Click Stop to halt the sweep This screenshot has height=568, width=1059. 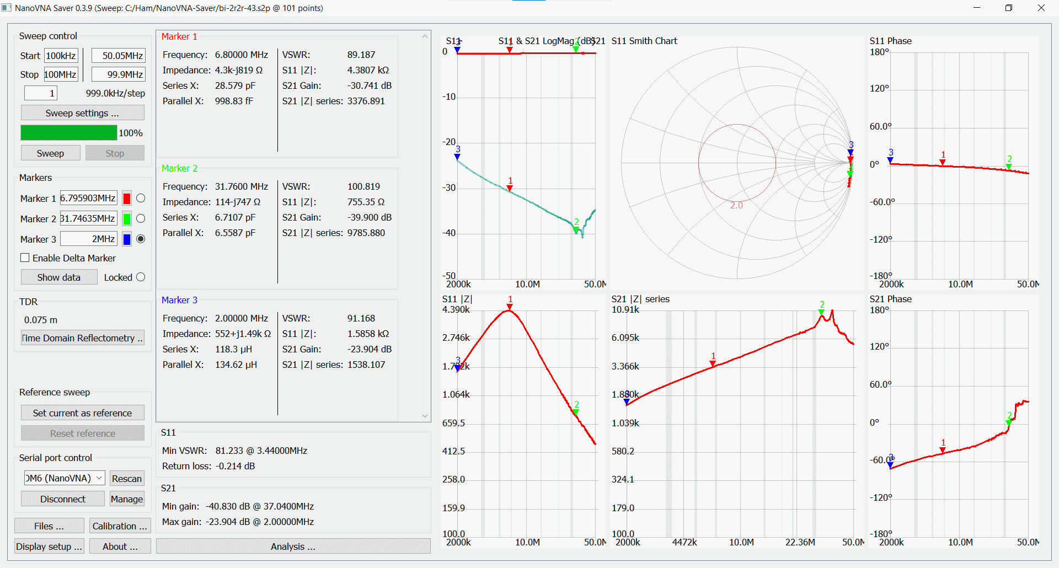click(115, 153)
